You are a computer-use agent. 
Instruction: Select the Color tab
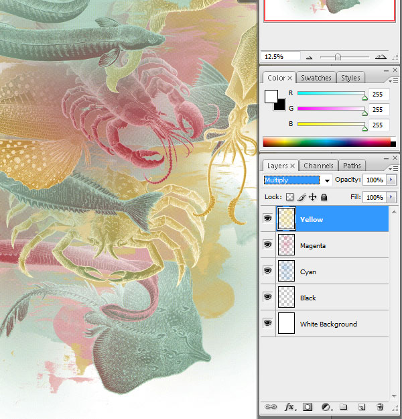277,78
